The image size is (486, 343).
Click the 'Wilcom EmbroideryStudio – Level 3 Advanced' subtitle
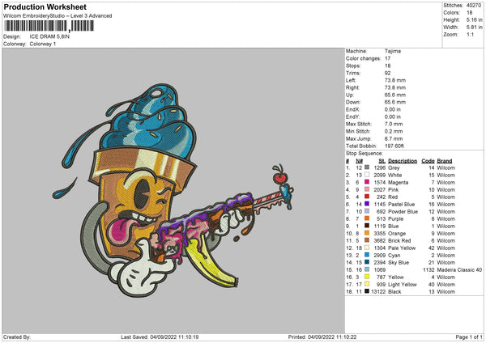point(58,16)
